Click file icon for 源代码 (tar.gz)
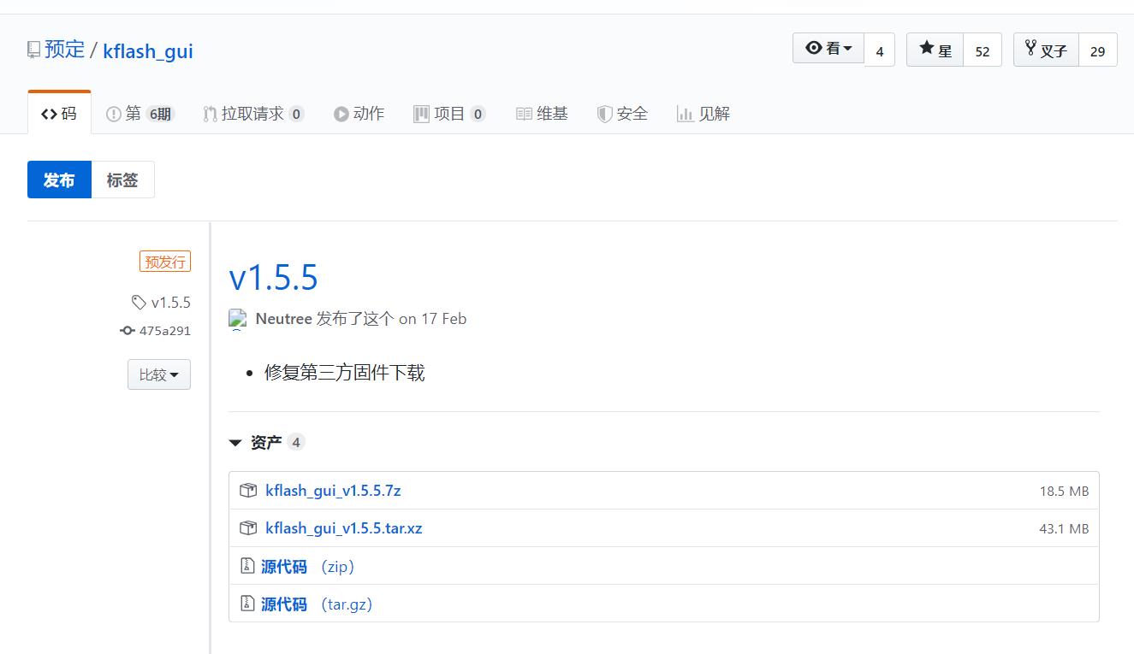 247,604
